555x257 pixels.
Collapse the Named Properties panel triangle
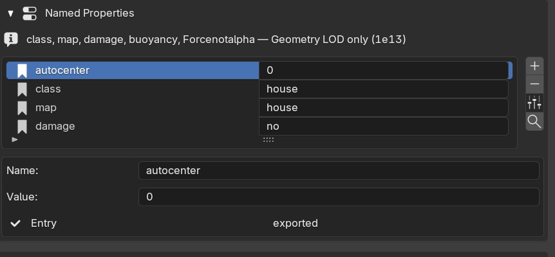click(x=10, y=13)
